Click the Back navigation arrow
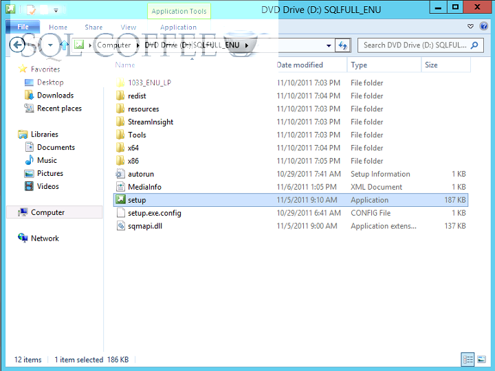The width and height of the screenshot is (495, 371). coord(17,45)
